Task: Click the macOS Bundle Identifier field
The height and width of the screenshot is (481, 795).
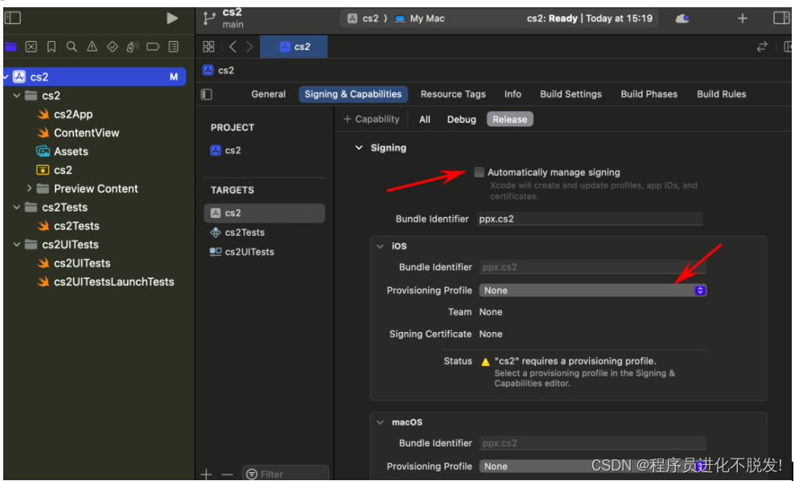Action: coord(593,443)
